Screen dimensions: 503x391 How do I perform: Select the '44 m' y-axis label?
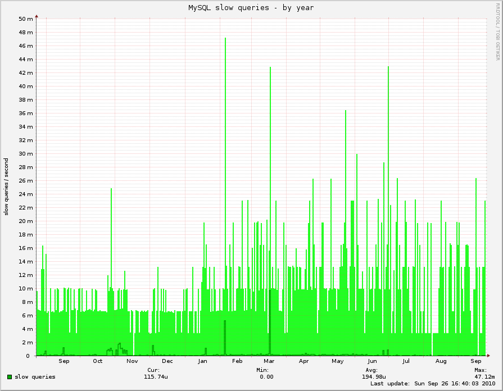tap(26, 60)
